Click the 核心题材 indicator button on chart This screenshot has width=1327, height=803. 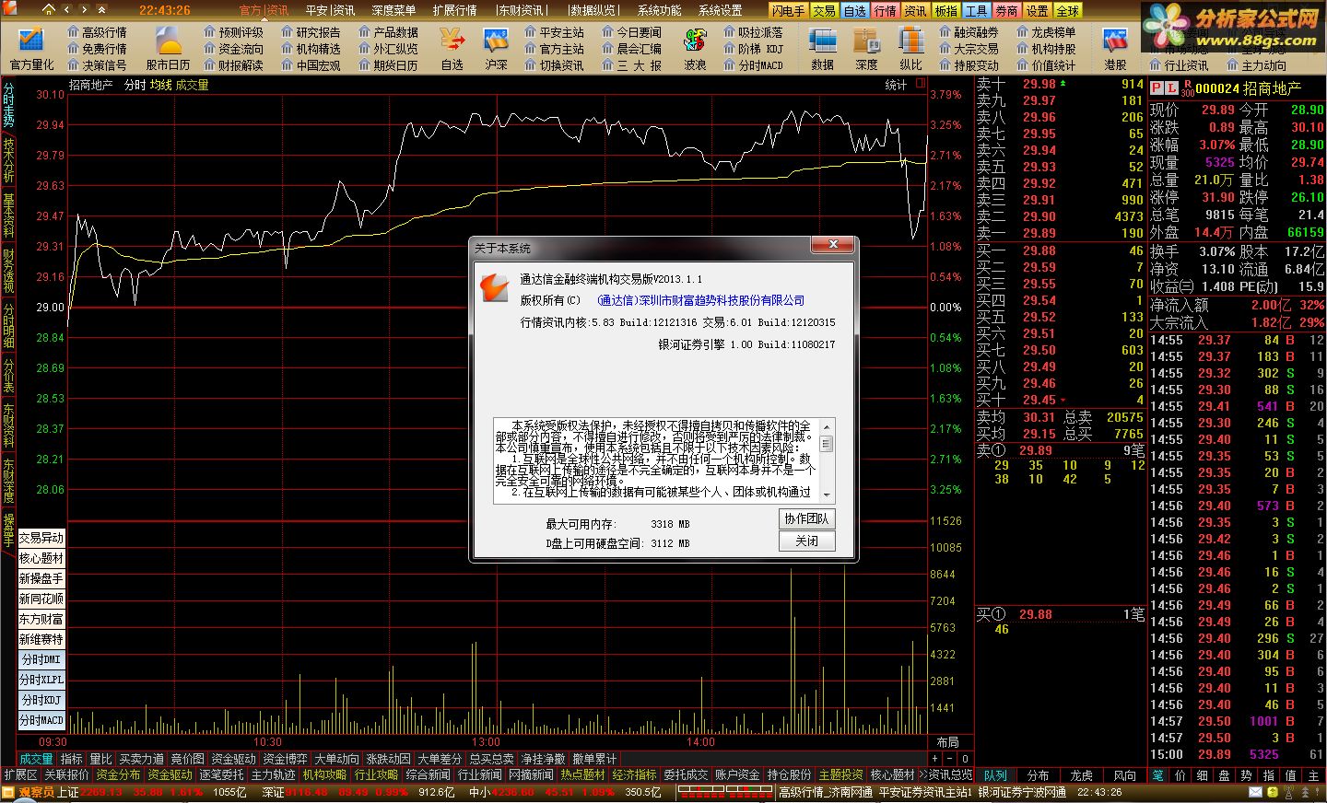coord(41,558)
